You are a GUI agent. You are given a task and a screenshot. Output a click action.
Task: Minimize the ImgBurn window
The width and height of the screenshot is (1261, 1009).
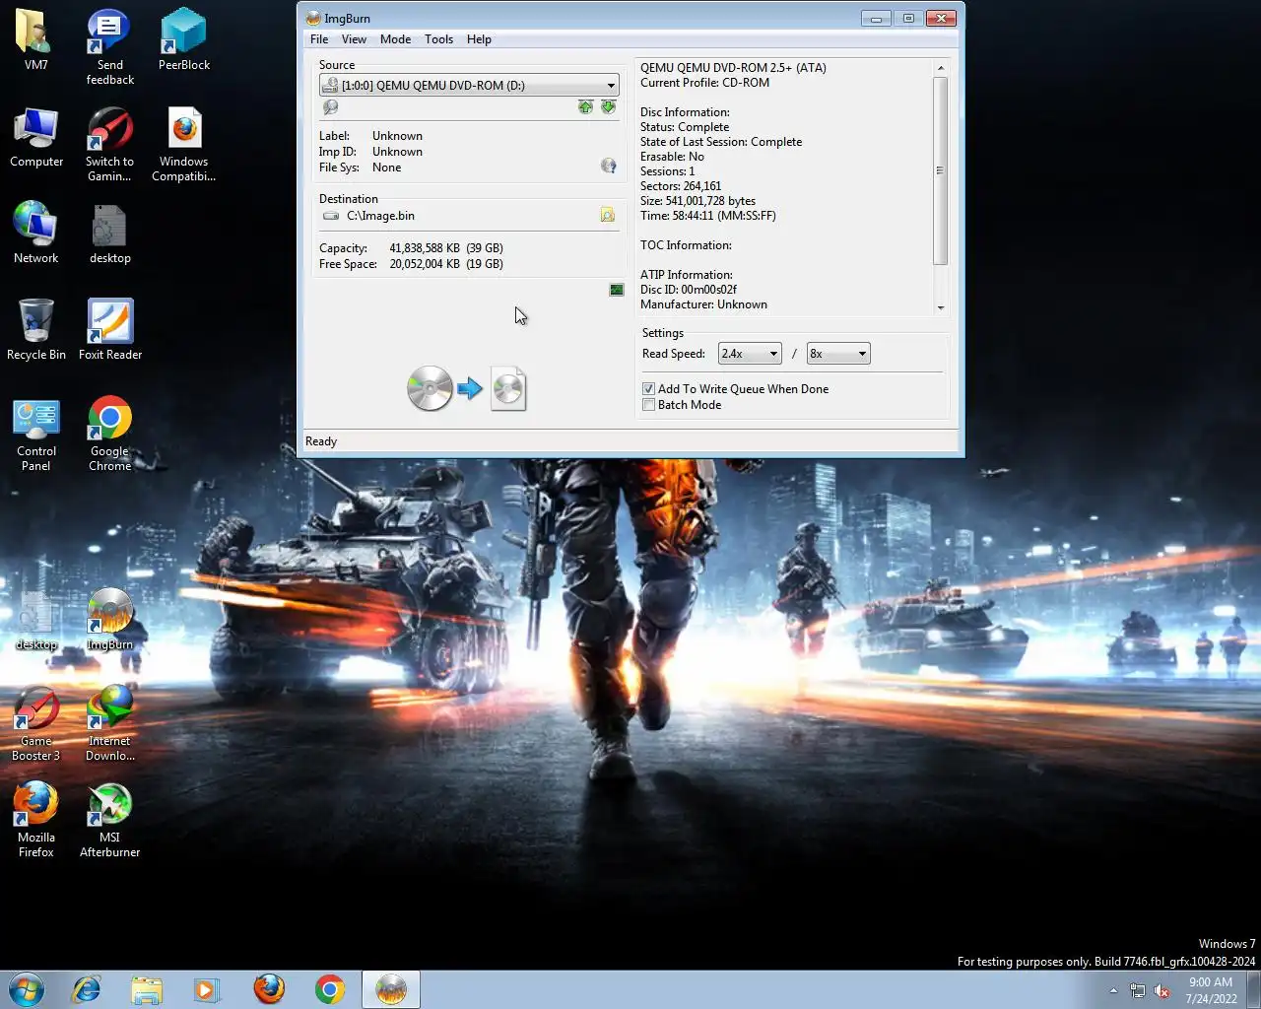click(876, 18)
